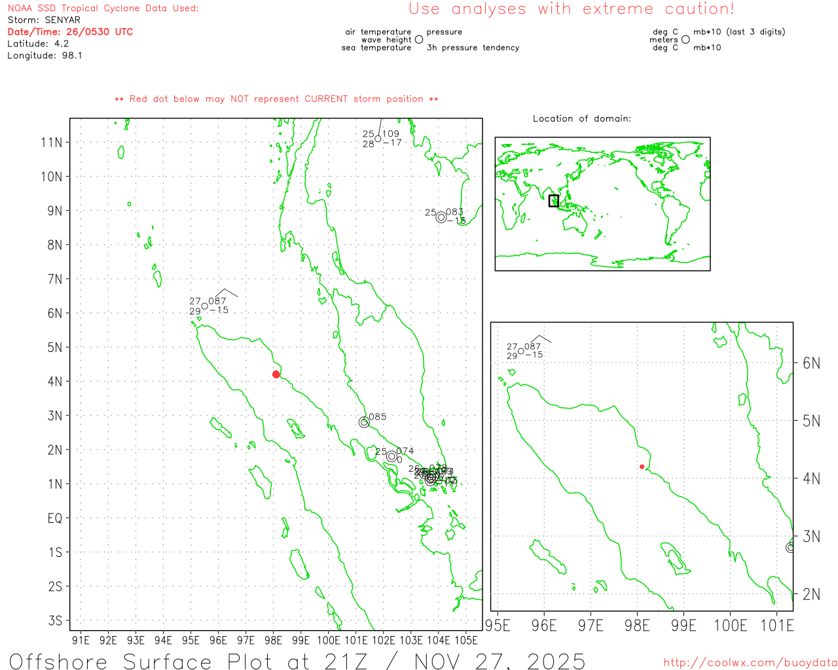Viewport: 838px width, 670px height.
Task: Click the red Date/Time 26/0530 UTC text
Action: 70,32
